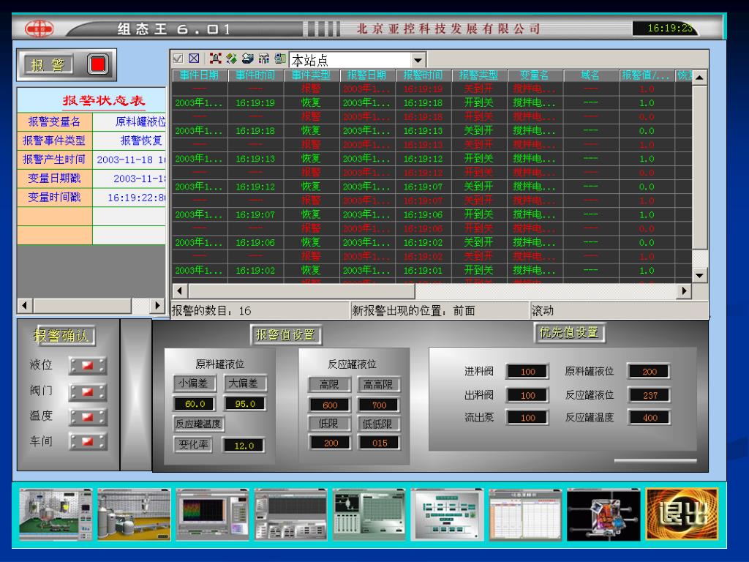Viewport: 749px width, 562px height.
Task: Click the 反应罐温度 button
Action: pyautogui.click(x=198, y=424)
